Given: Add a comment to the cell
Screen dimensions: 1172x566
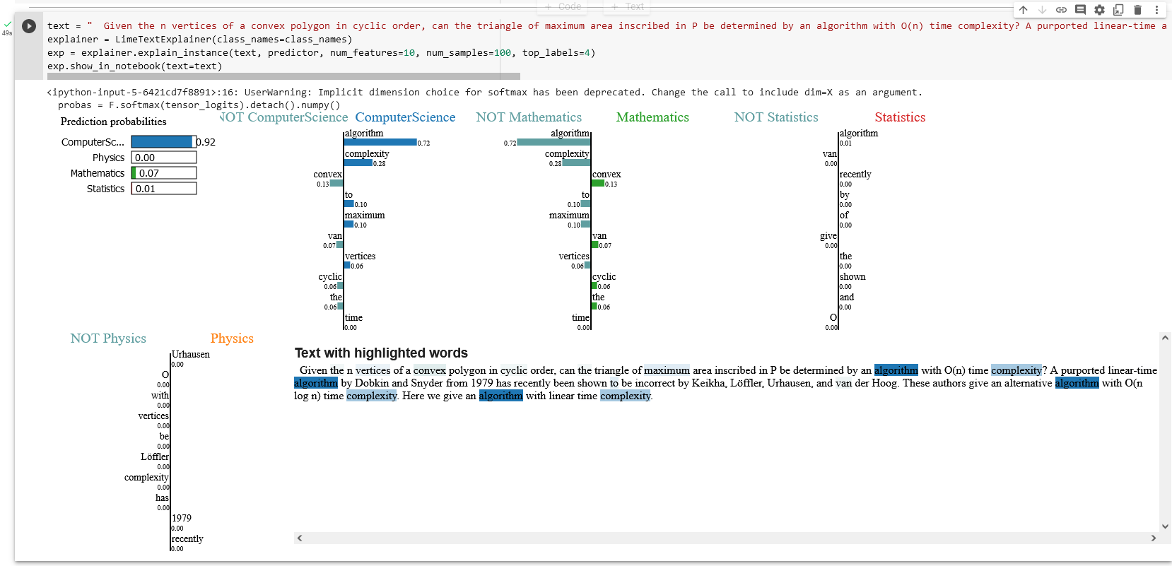Looking at the screenshot, I should (x=1080, y=10).
